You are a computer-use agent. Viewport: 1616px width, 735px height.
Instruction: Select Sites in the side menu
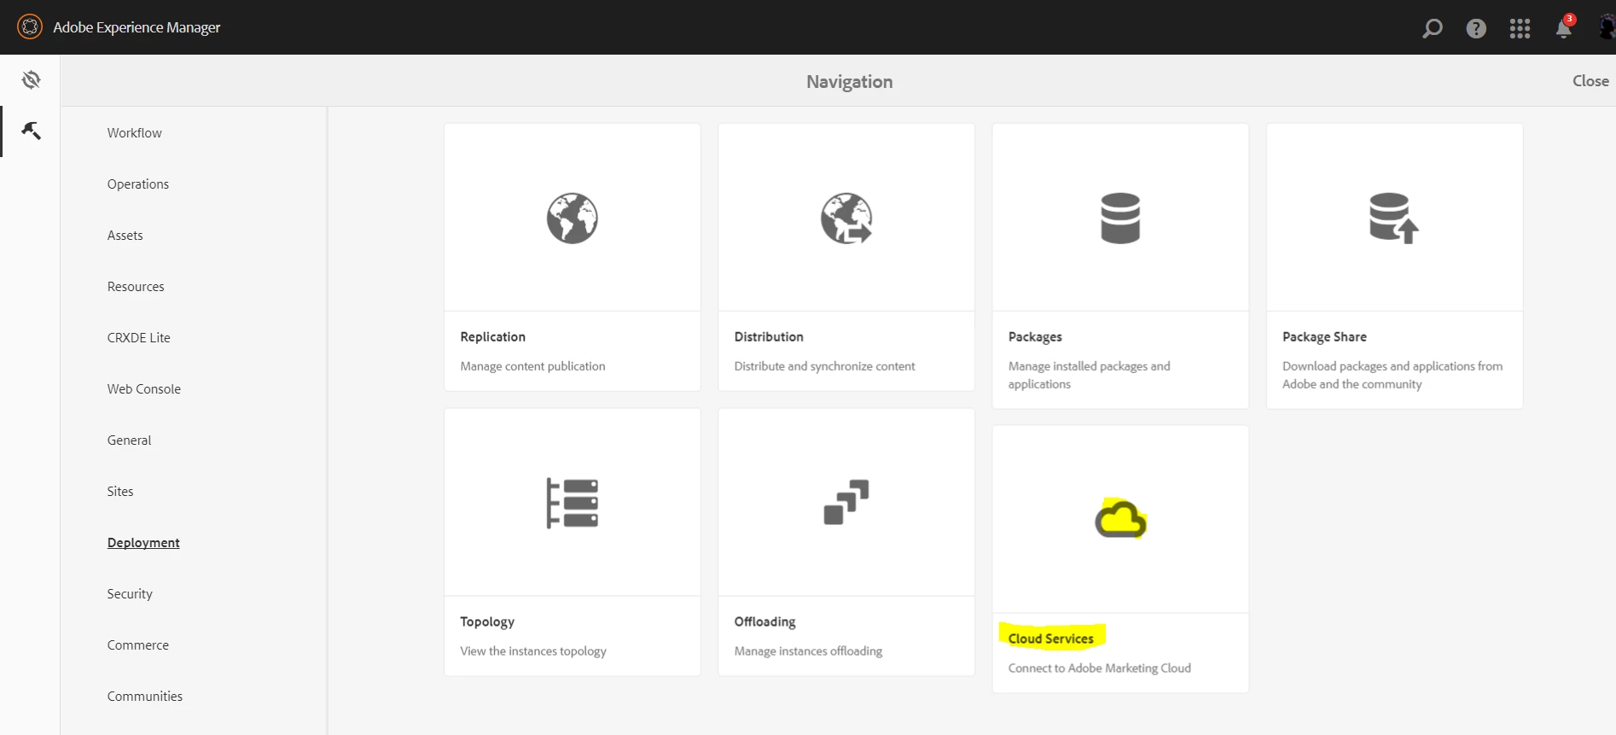click(x=120, y=491)
